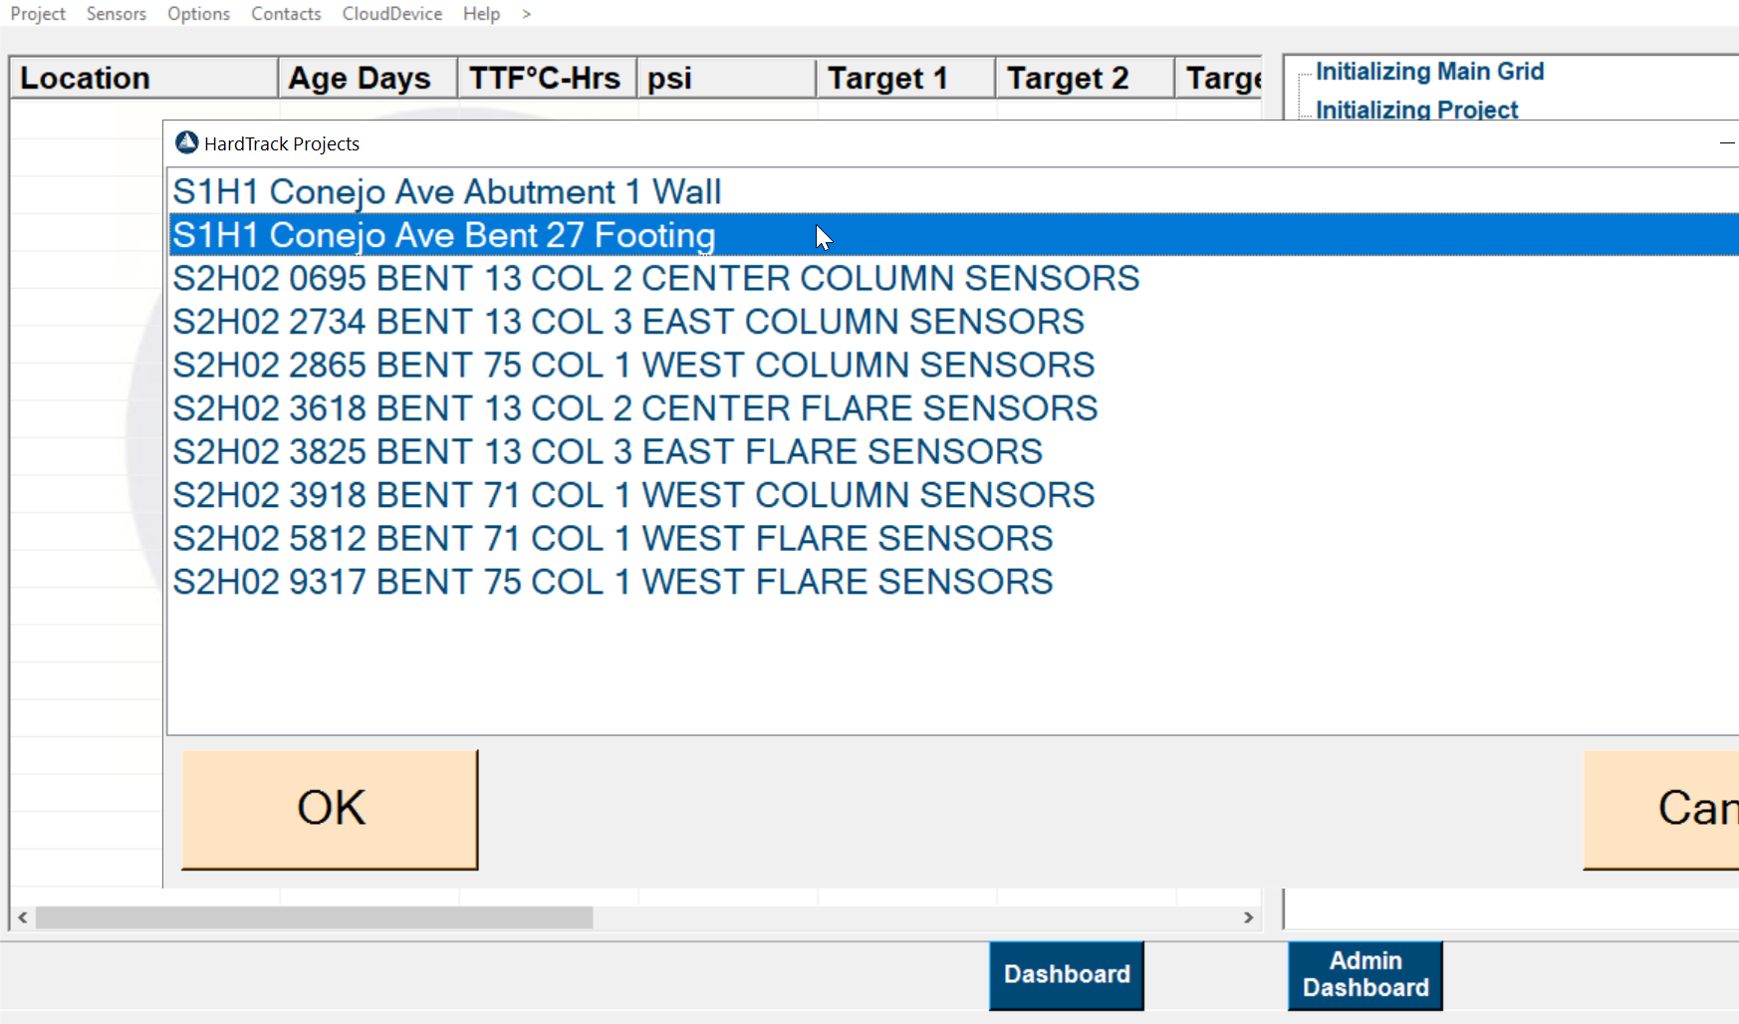Screen dimensions: 1739x1024
Task: Expand the menu overflow chevron after Help
Action: point(526,14)
